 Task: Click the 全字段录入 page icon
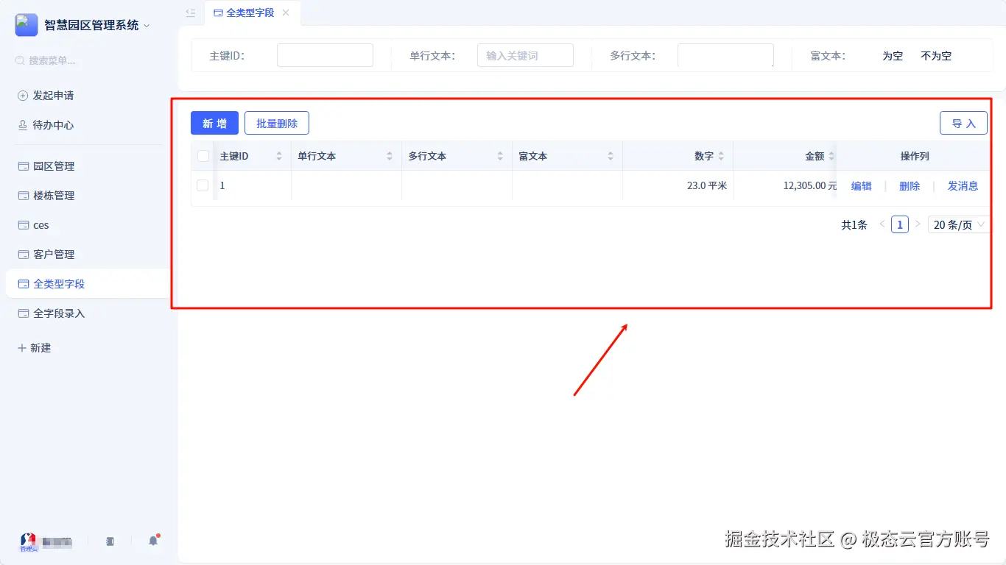[x=23, y=313]
